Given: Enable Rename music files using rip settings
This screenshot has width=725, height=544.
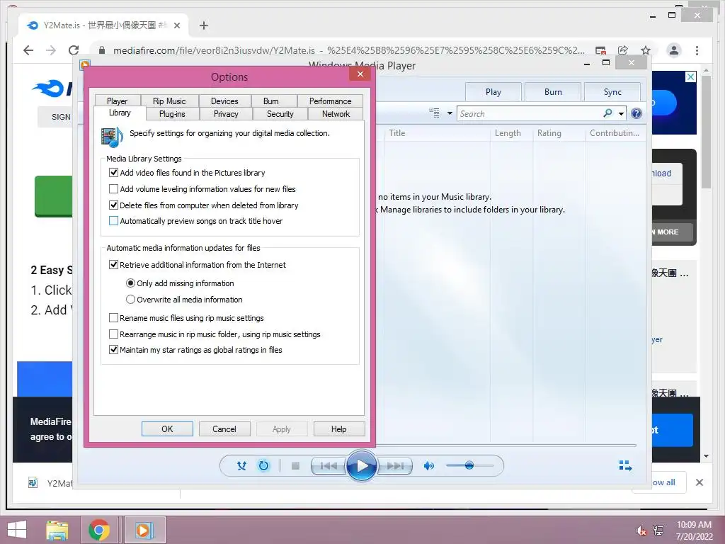Looking at the screenshot, I should [114, 318].
